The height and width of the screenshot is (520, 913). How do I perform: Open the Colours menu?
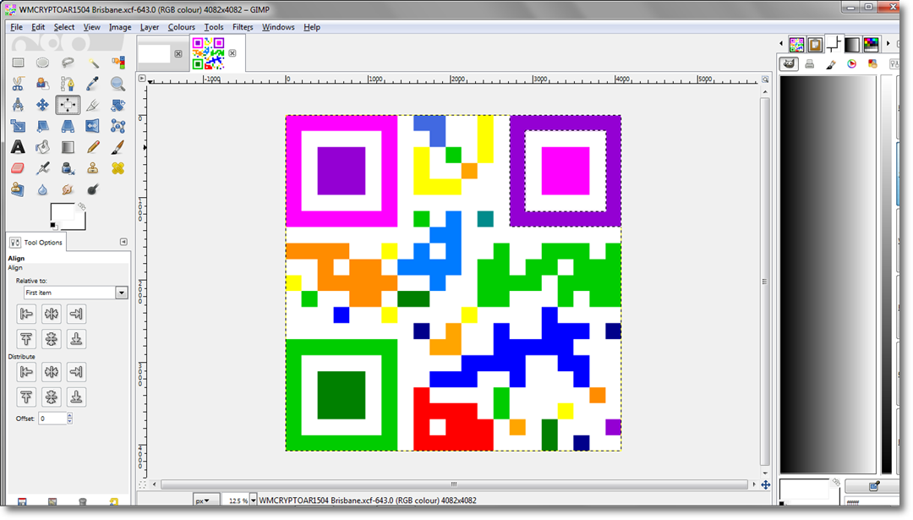[x=181, y=27]
